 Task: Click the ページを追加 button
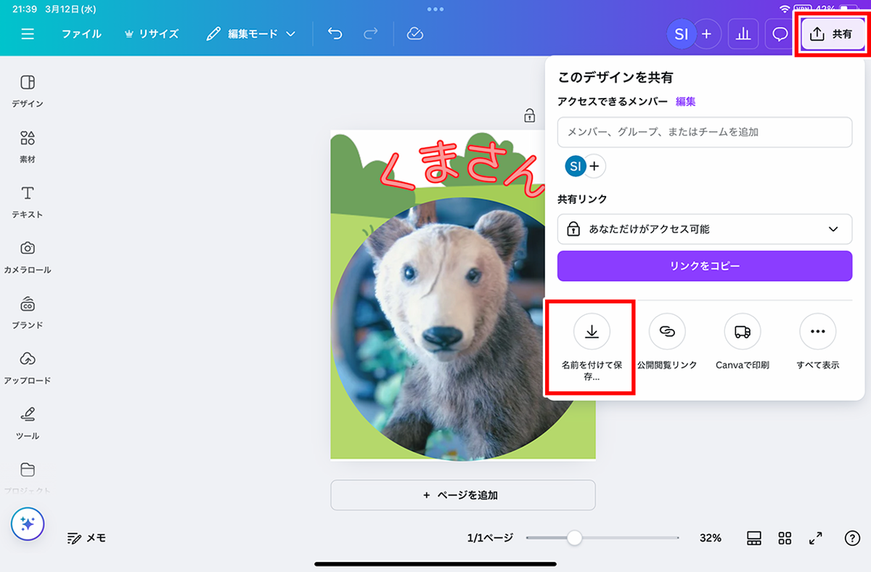click(463, 495)
